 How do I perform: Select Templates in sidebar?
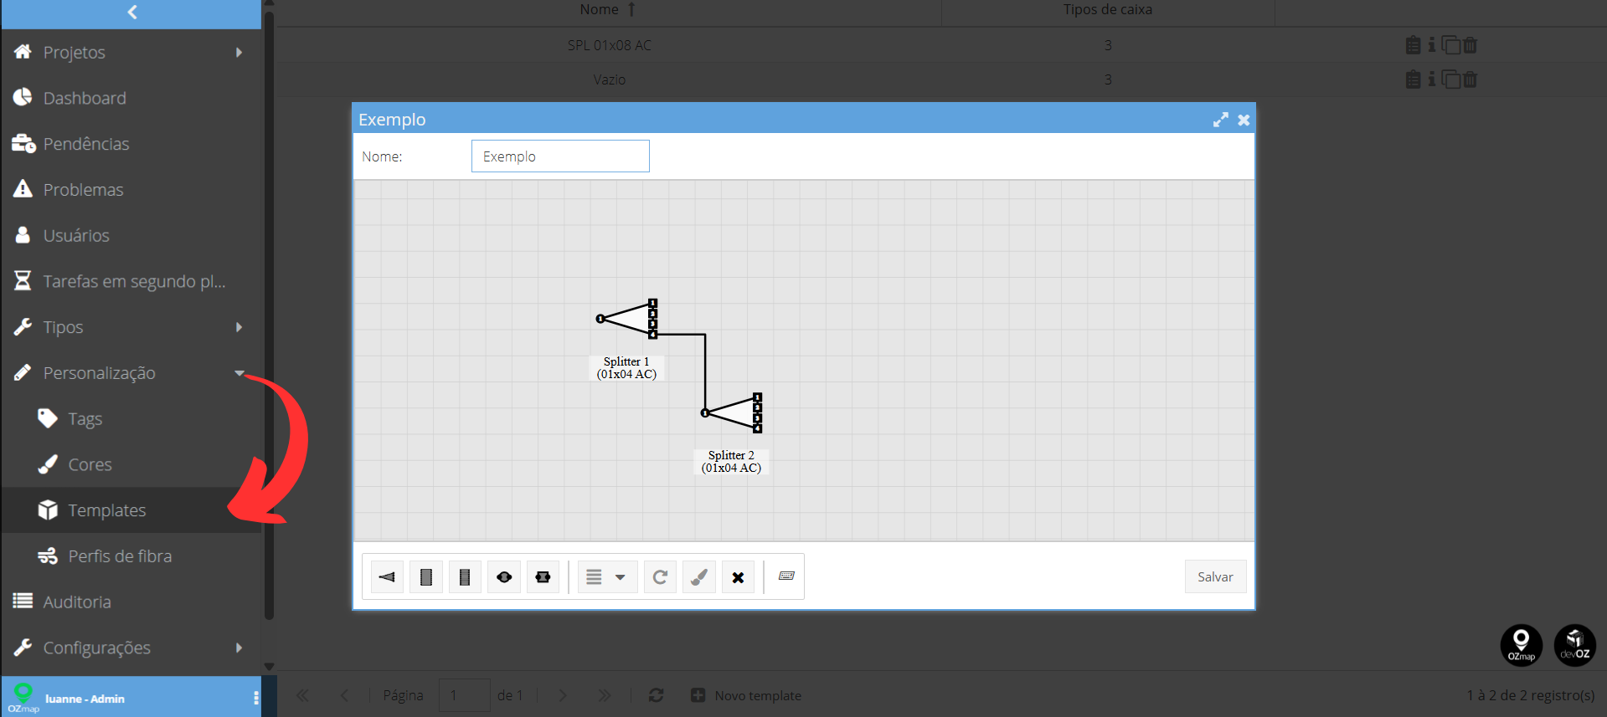click(x=131, y=510)
